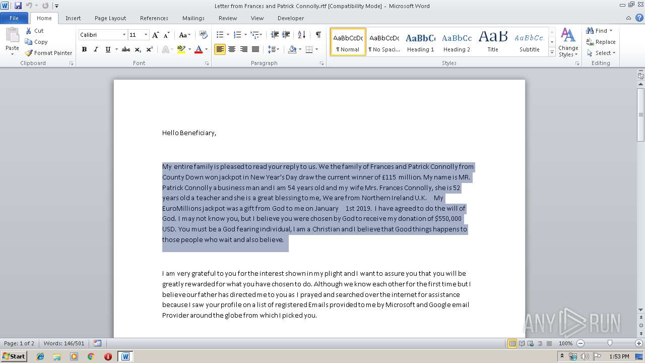The width and height of the screenshot is (645, 363).
Task: Apply the No Spacing style
Action: pos(384,42)
